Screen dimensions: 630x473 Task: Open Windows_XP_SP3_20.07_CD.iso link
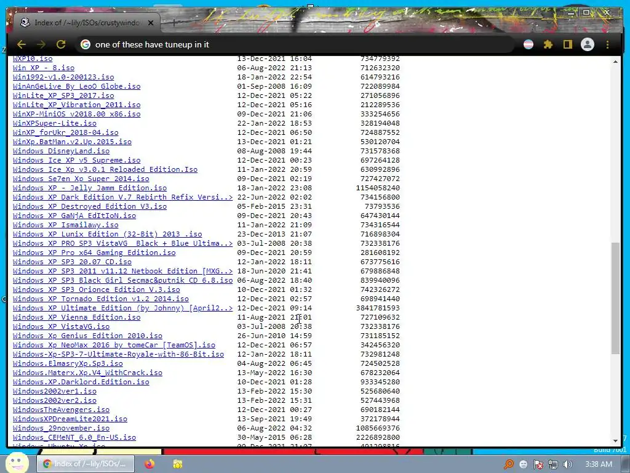(72, 262)
